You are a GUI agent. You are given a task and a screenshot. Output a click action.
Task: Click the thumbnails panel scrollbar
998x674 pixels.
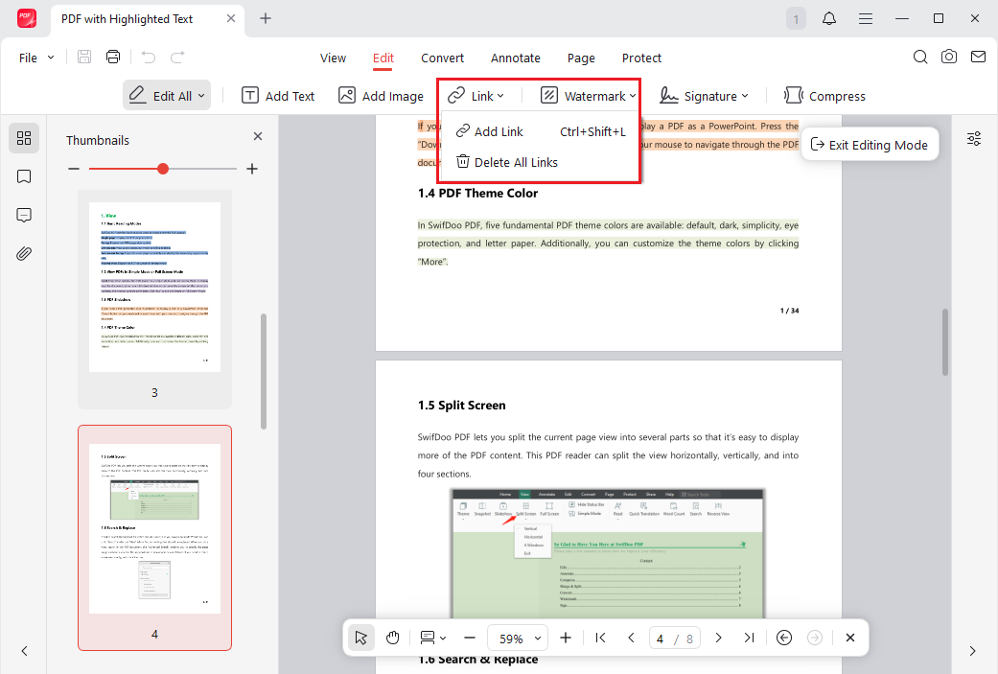click(x=264, y=372)
